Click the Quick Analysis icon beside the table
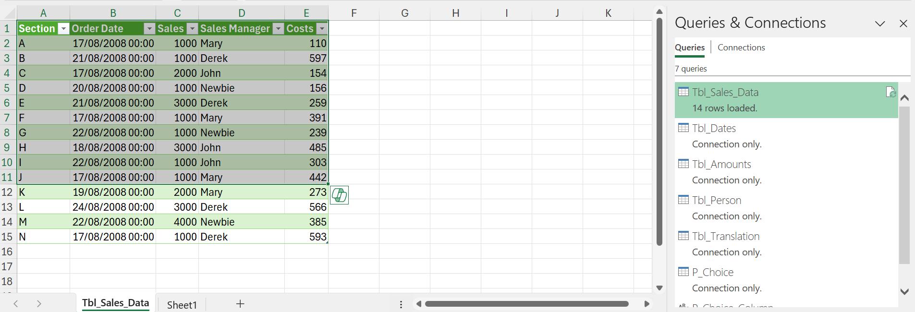The height and width of the screenshot is (312, 915). (339, 195)
